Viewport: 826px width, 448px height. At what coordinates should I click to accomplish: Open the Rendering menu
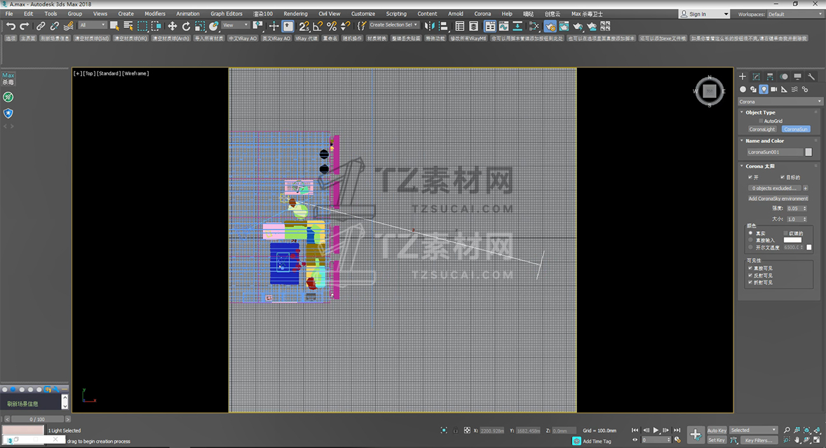coord(295,14)
